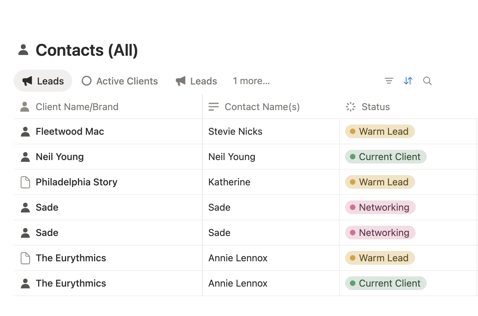Click the person icon beside Fleetwood Mac
Image resolution: width=478 pixels, height=316 pixels.
[25, 131]
